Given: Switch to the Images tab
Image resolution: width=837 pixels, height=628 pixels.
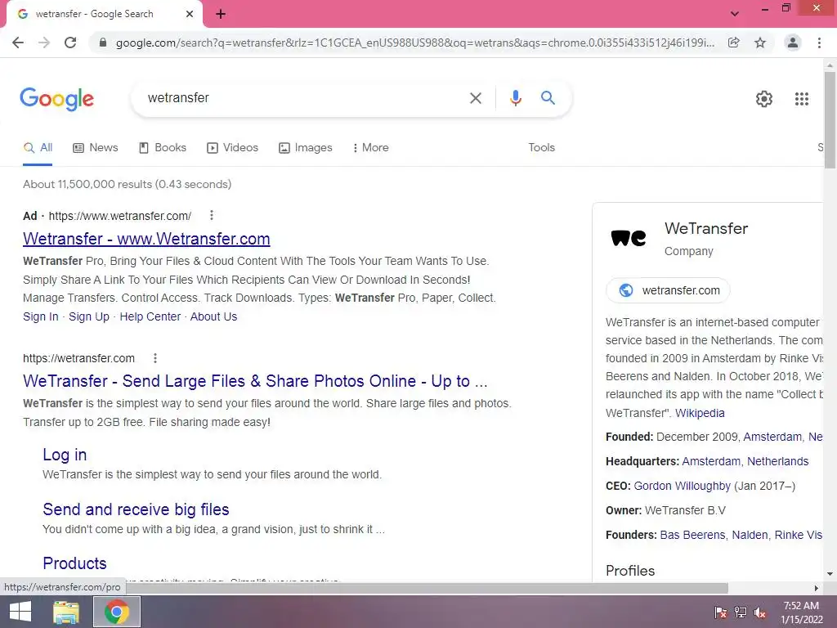Looking at the screenshot, I should [x=306, y=148].
